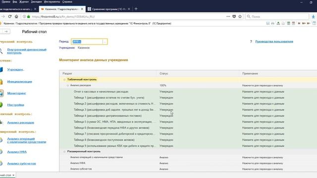Open the Анализ НФА sidebar link

point(17,152)
